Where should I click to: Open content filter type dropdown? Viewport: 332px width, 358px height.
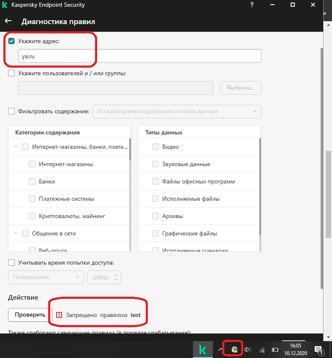pyautogui.click(x=177, y=112)
